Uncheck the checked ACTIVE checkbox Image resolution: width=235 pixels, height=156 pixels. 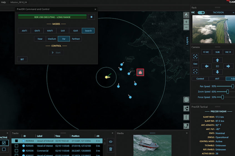(x=4, y=143)
